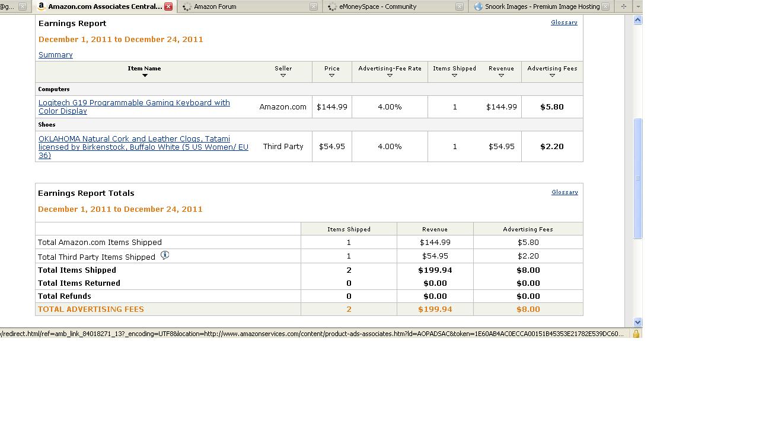The width and height of the screenshot is (759, 426).
Task: Sort by the Advertising-Fee Rate arrow
Action: point(390,75)
